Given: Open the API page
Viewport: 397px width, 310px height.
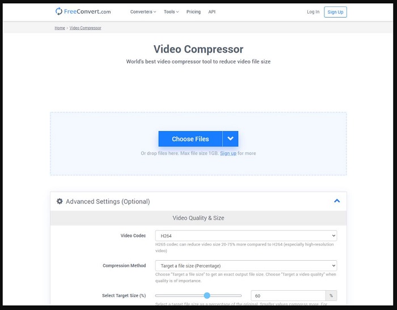Looking at the screenshot, I should point(212,12).
